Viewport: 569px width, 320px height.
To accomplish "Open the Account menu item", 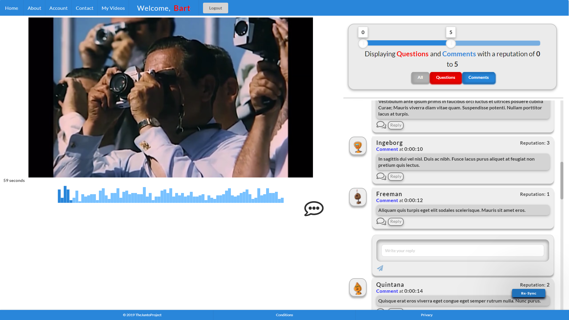I will click(58, 8).
